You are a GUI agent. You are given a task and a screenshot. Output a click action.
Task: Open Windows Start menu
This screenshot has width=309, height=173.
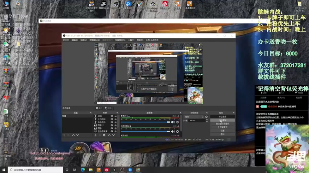tap(4, 170)
